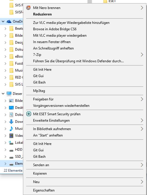Click the HDD drive icon

click(11, 150)
